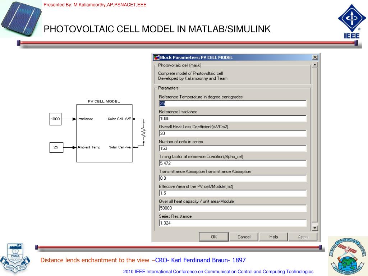The height and width of the screenshot is (276, 368).
Task: Click the IEEE logo
Action: coord(352,22)
